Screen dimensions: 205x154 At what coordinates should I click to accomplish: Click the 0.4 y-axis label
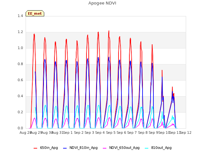tap(20, 96)
